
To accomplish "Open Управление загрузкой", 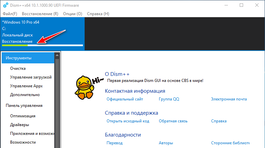I will 31,77.
